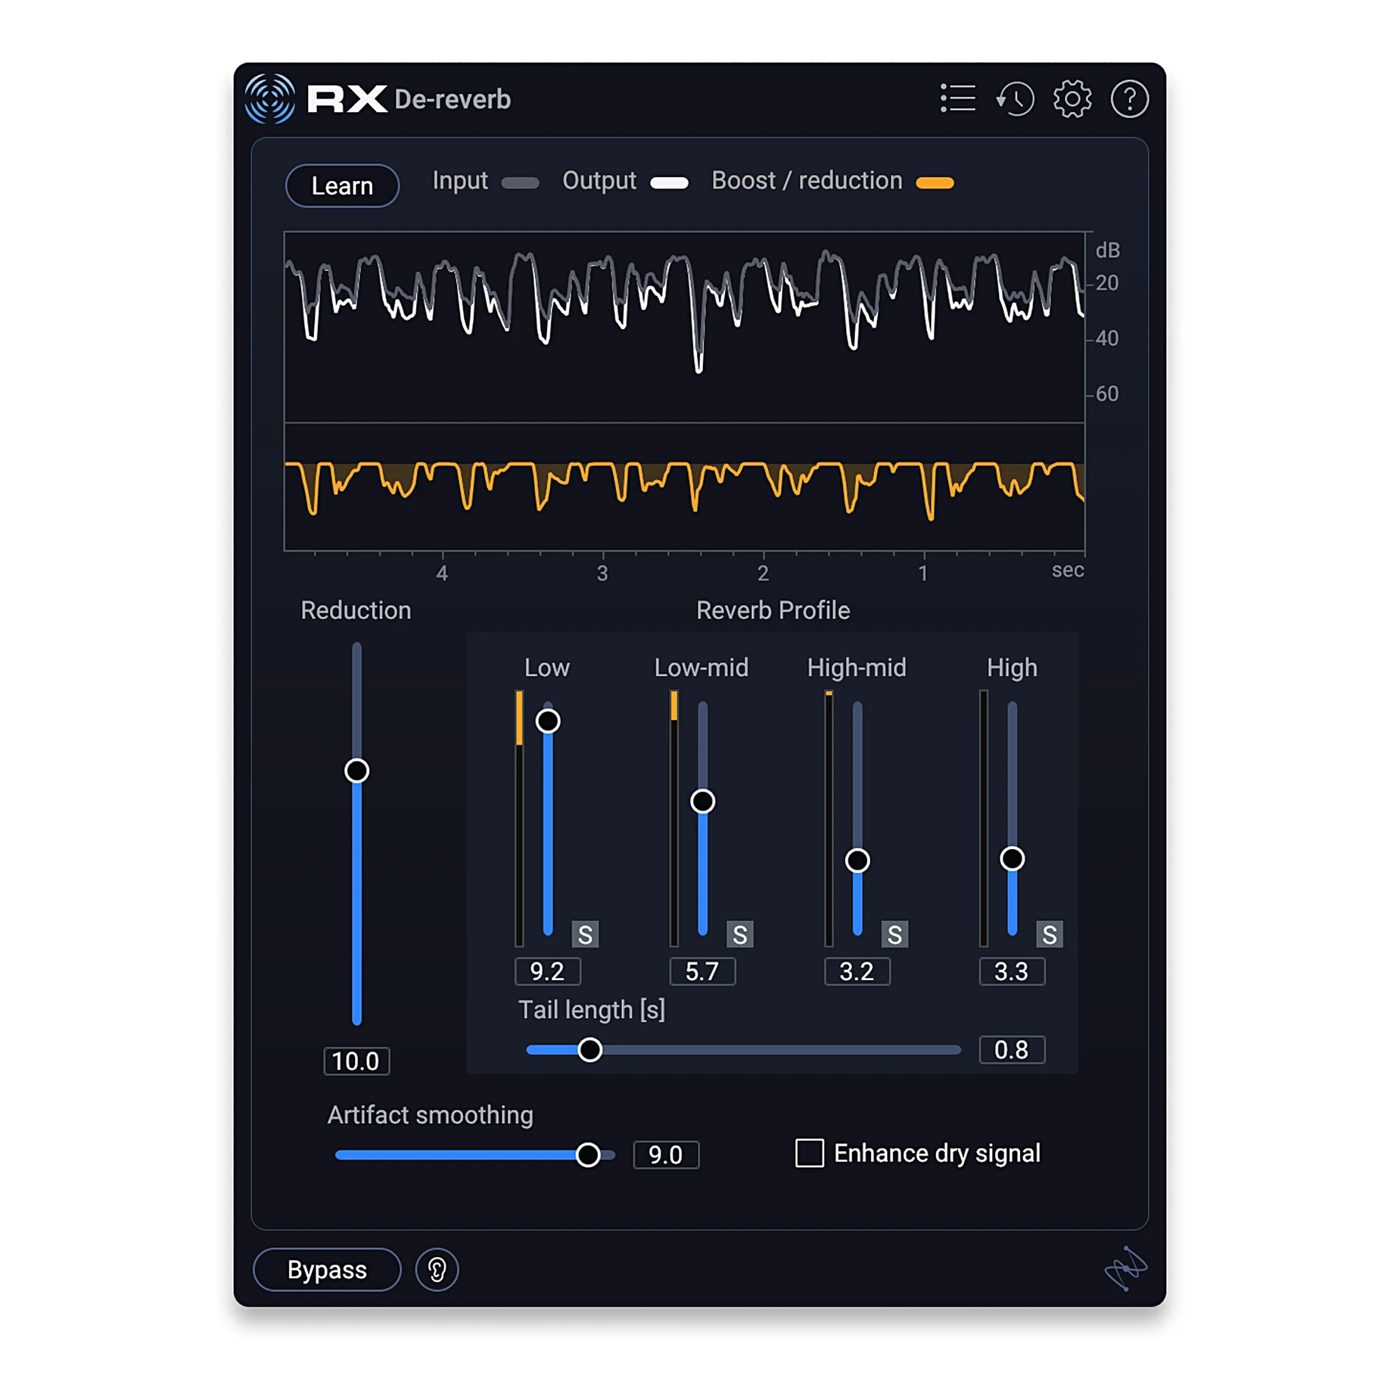
Task: Click the Low band slider handle
Action: click(x=548, y=720)
